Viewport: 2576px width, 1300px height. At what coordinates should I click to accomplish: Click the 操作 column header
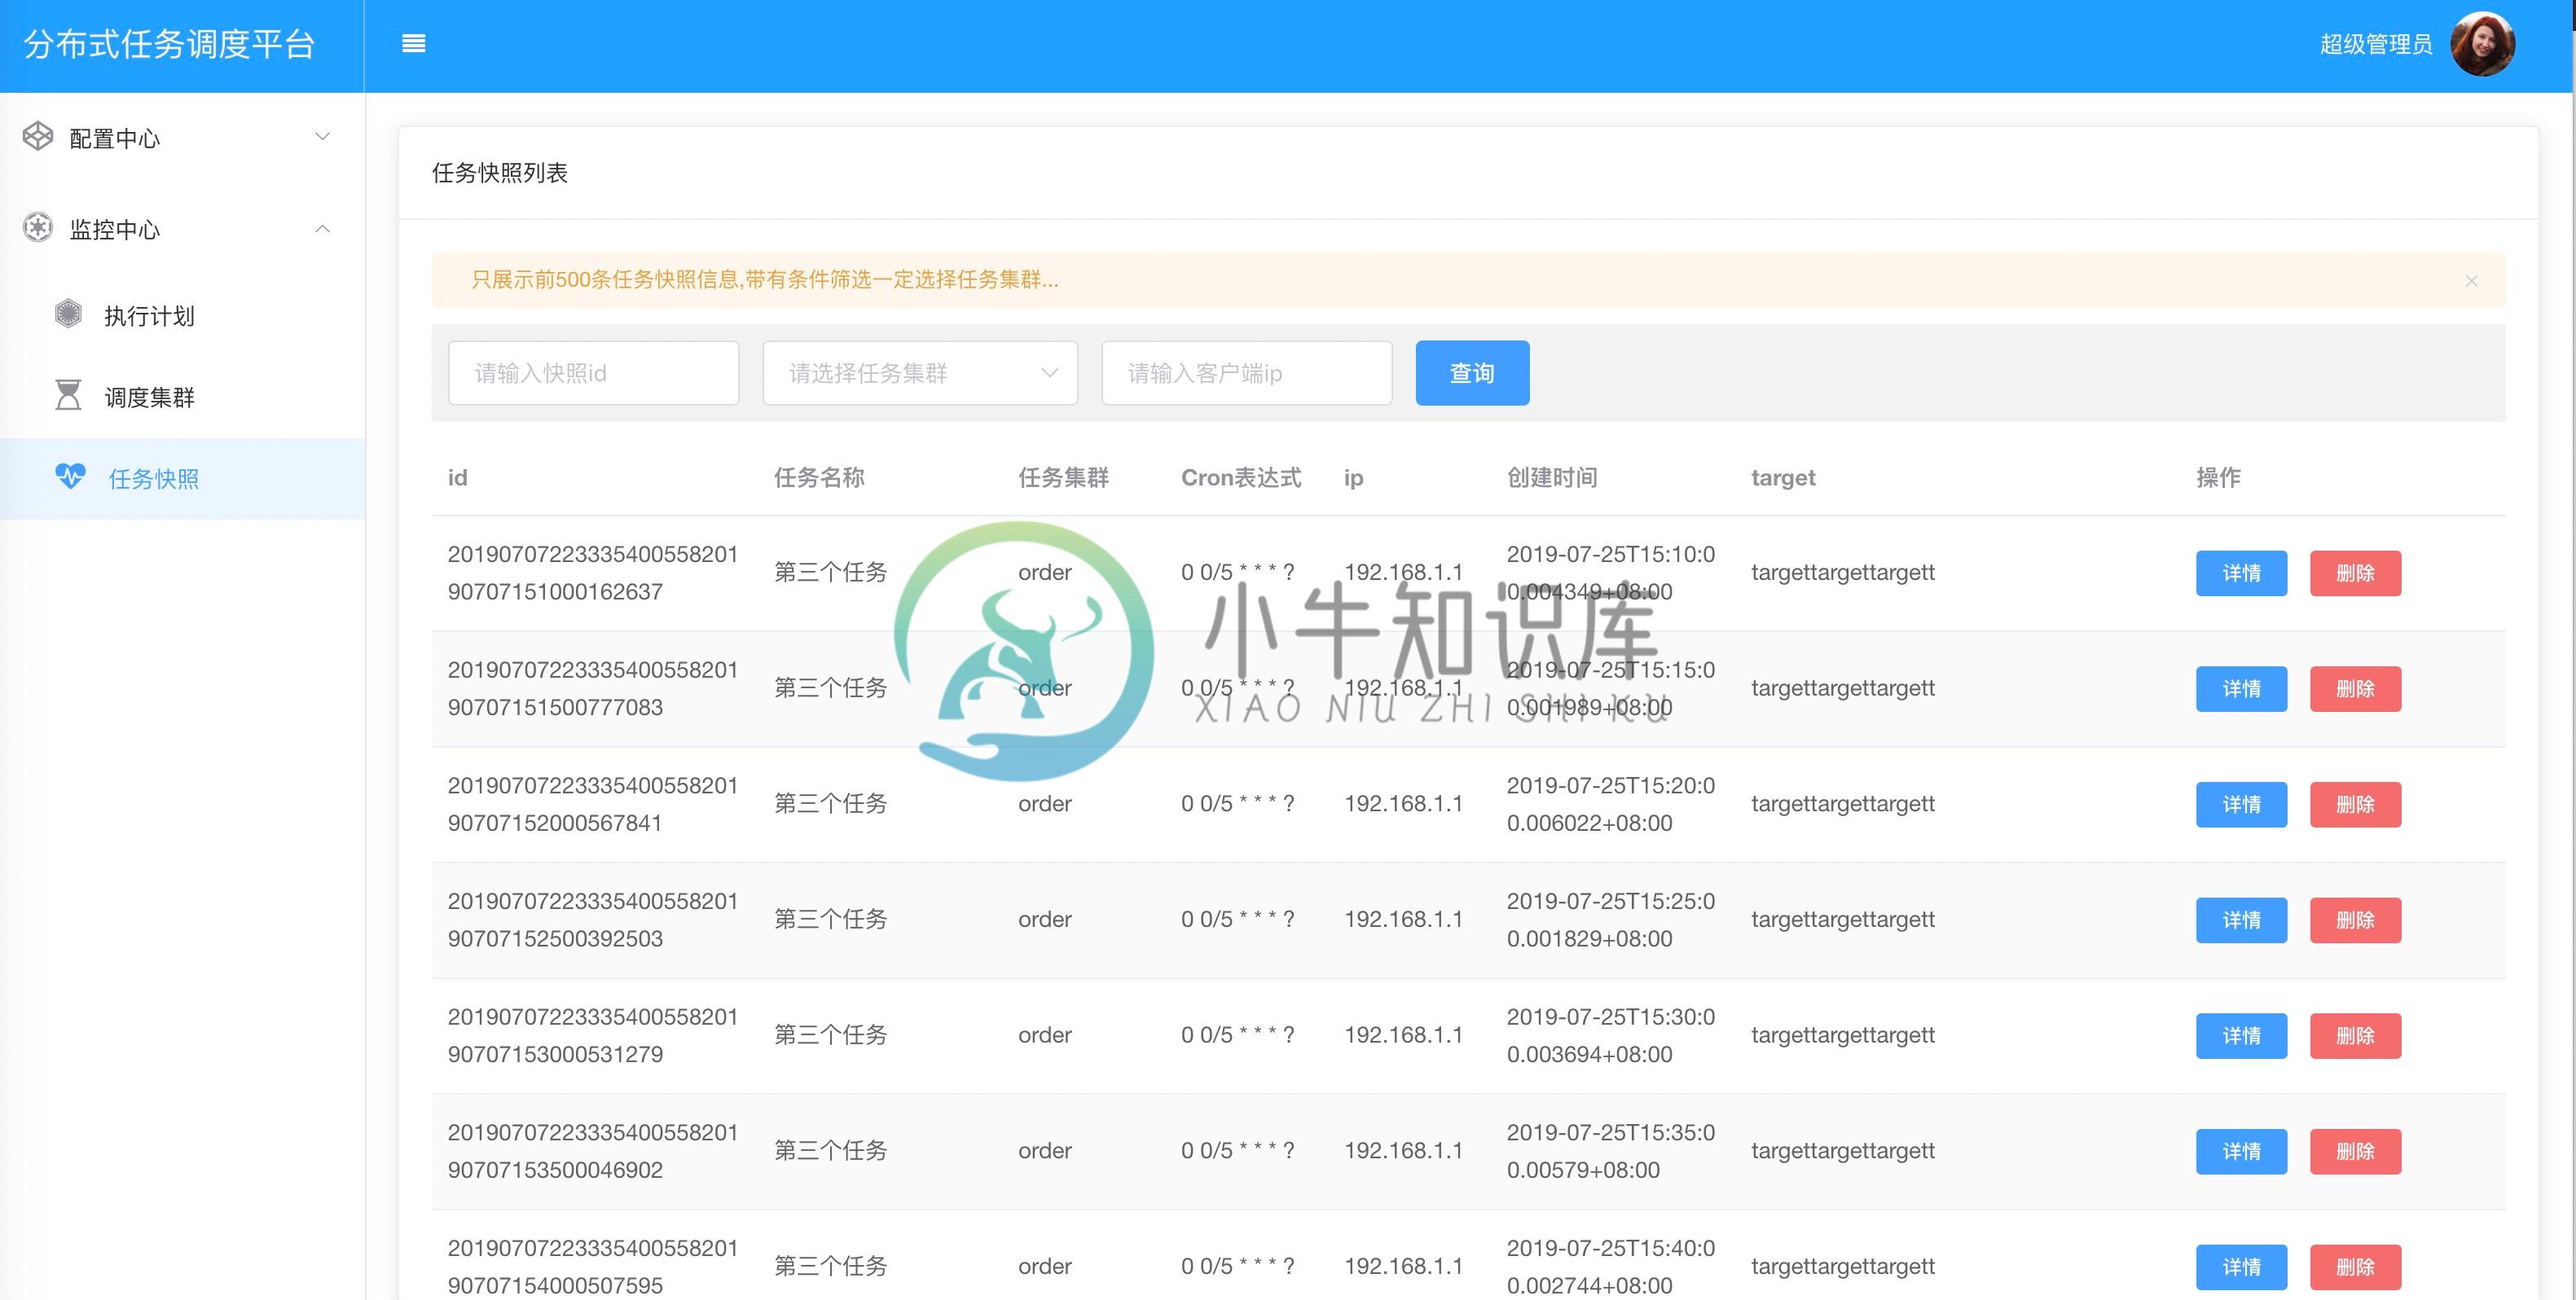(2218, 478)
